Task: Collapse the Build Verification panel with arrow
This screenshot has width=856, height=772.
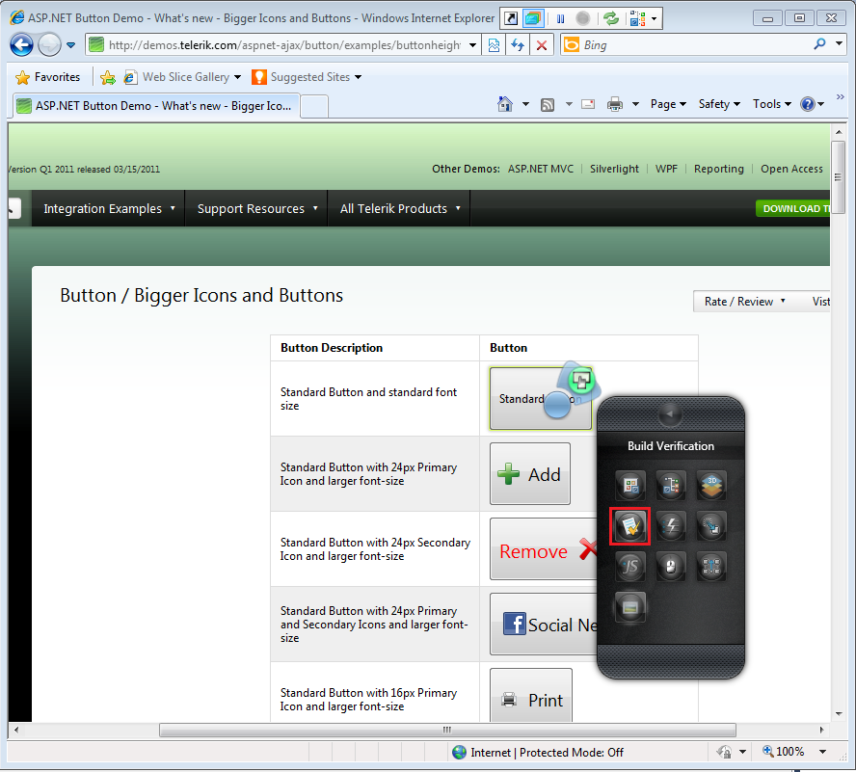Action: click(670, 415)
